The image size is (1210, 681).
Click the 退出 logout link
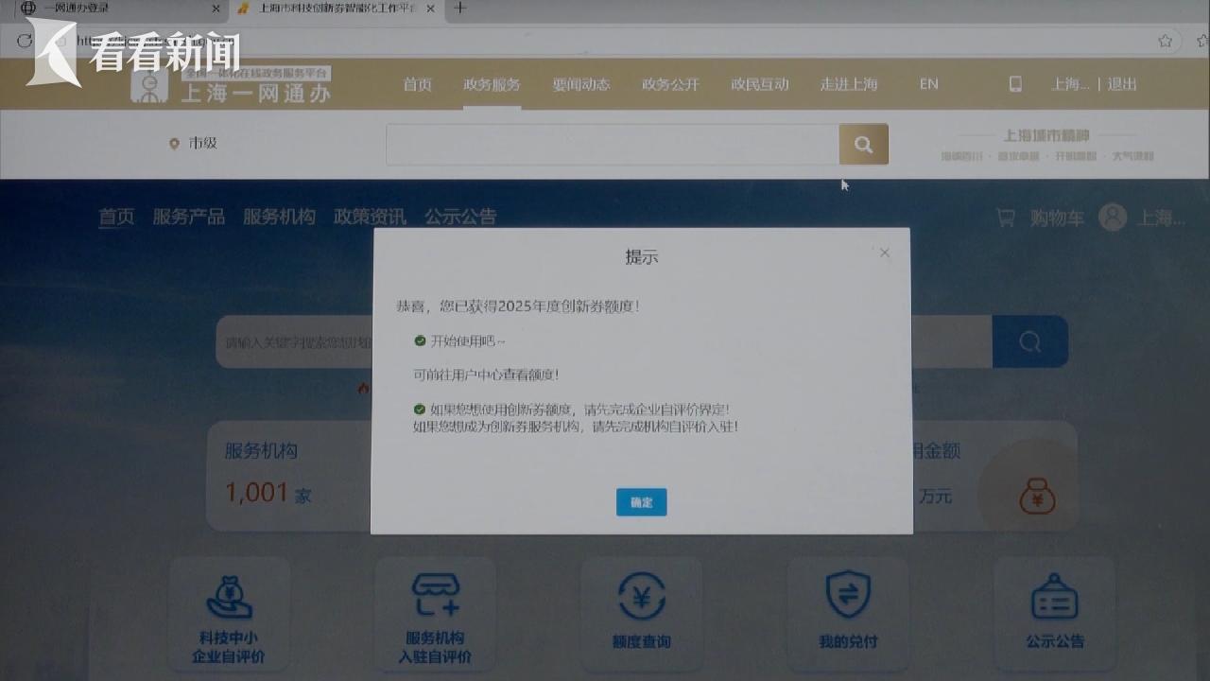coord(1122,84)
